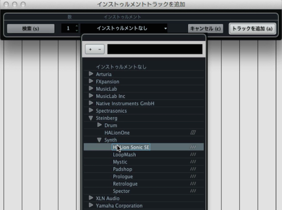Increase track count with up arrow

point(77,26)
